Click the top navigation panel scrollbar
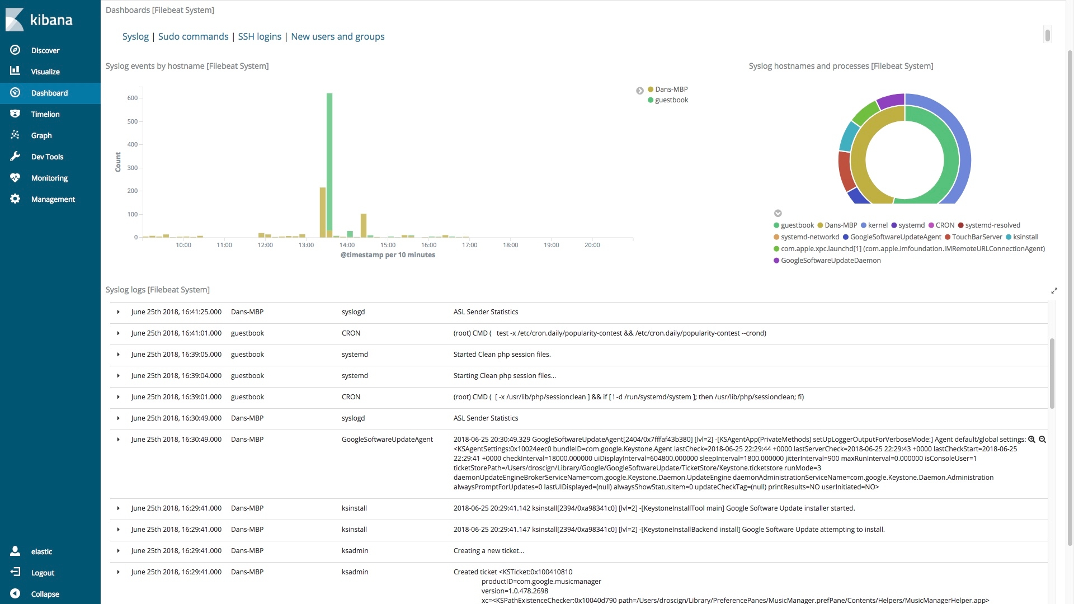Image resolution: width=1074 pixels, height=604 pixels. (x=1047, y=35)
